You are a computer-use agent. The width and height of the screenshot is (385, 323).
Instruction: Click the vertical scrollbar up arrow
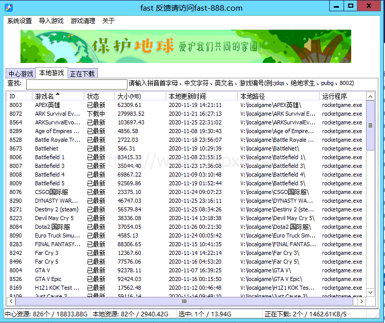(x=370, y=96)
